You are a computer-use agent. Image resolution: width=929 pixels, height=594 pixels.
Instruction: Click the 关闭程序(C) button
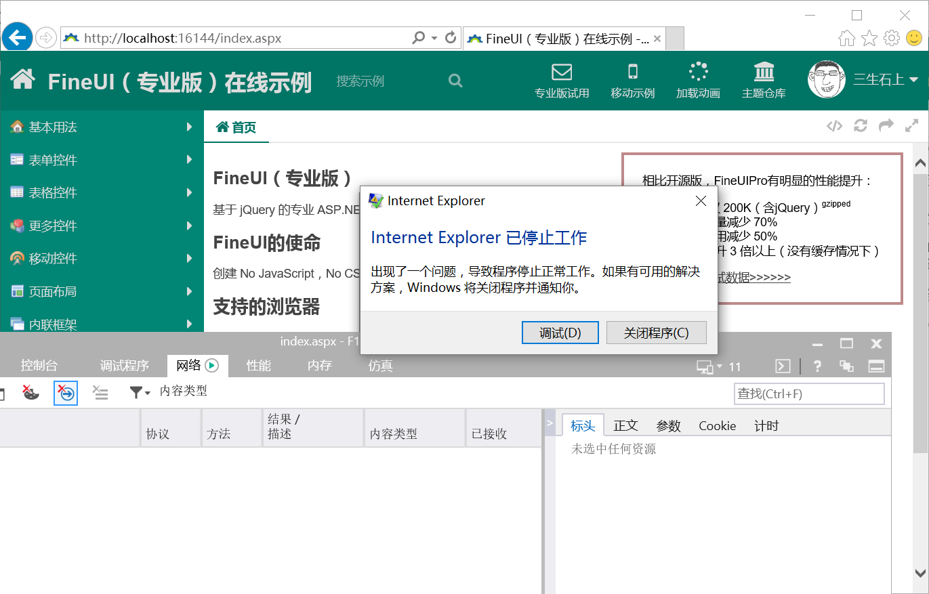657,333
